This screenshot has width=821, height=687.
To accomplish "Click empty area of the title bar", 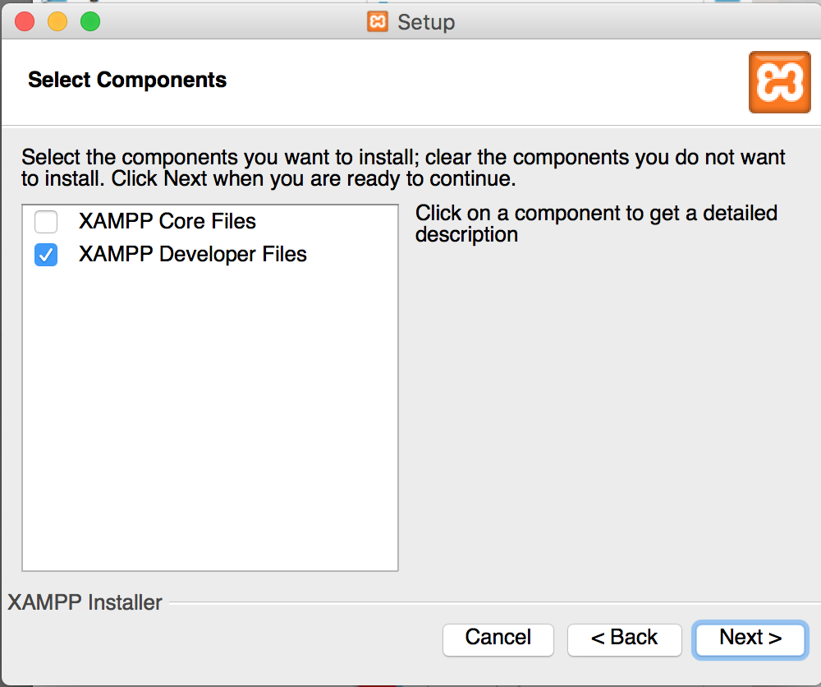I will 616,21.
